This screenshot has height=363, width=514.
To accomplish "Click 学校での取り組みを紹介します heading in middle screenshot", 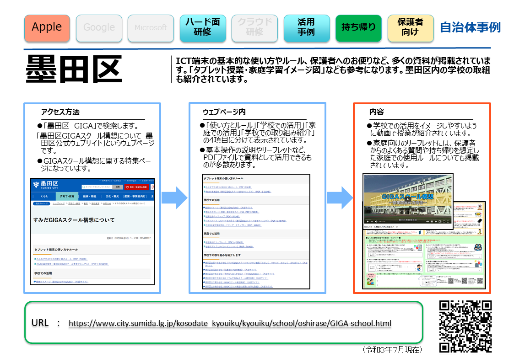I will coord(222,255).
